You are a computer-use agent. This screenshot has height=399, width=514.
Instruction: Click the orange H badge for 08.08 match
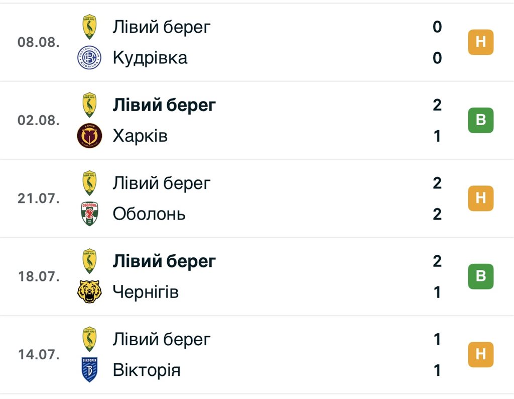480,42
